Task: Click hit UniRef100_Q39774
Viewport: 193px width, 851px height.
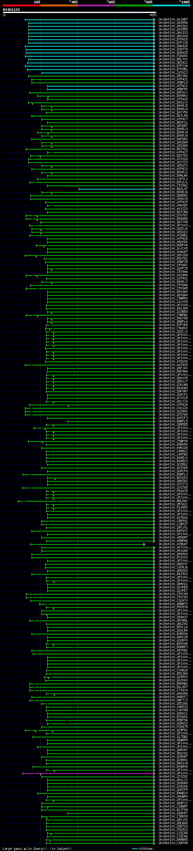Action: click(x=173, y=49)
